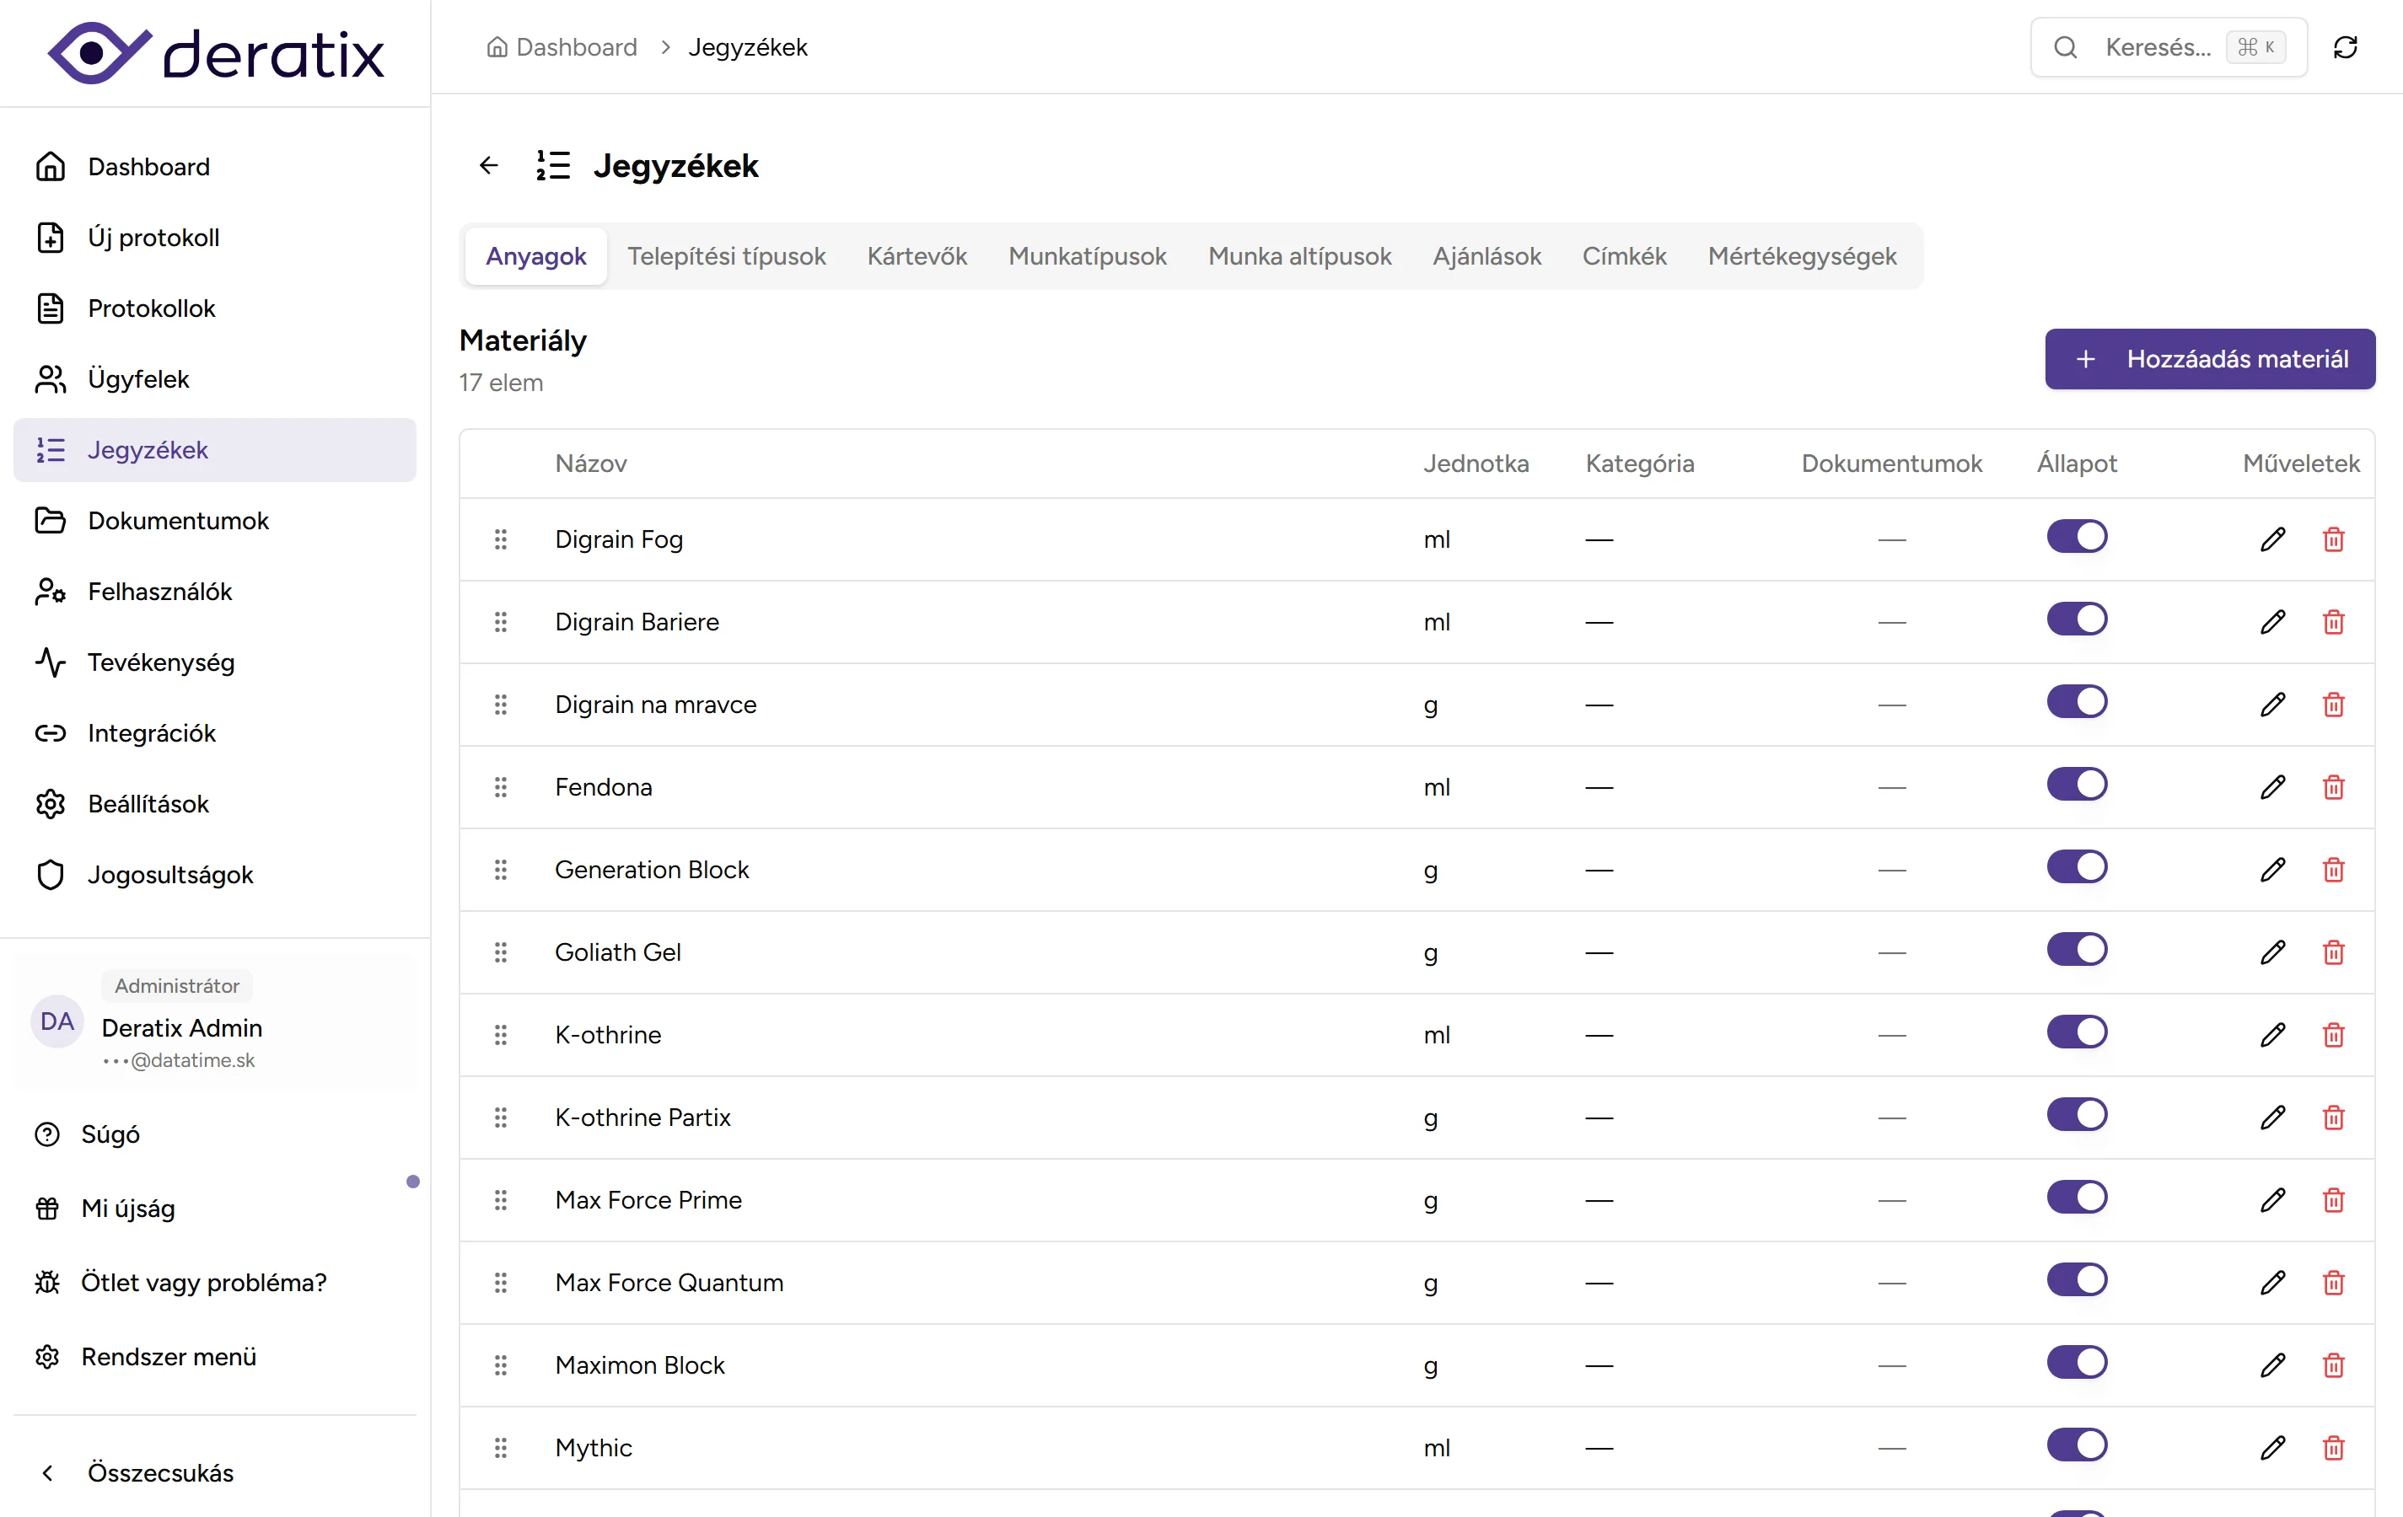Click Hozzáadás materiál button
This screenshot has height=1517, width=2403.
(2209, 359)
